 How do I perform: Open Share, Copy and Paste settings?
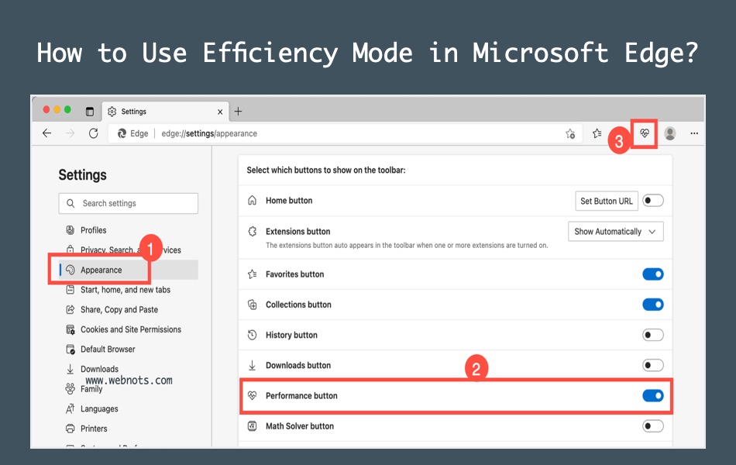[119, 309]
